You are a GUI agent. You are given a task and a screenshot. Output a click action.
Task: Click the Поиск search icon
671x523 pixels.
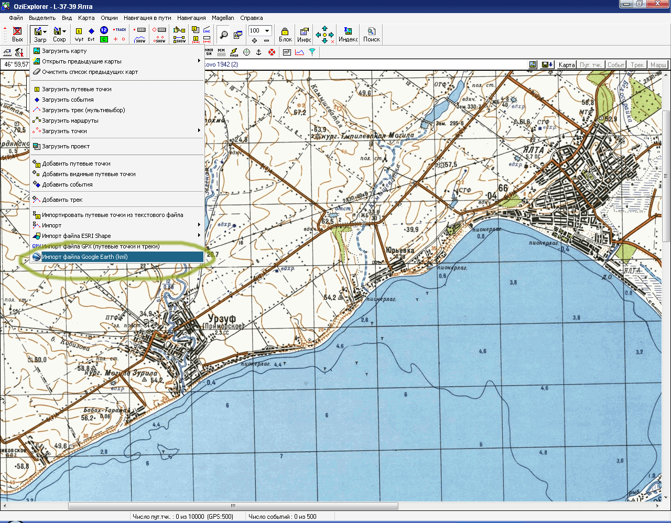(371, 35)
